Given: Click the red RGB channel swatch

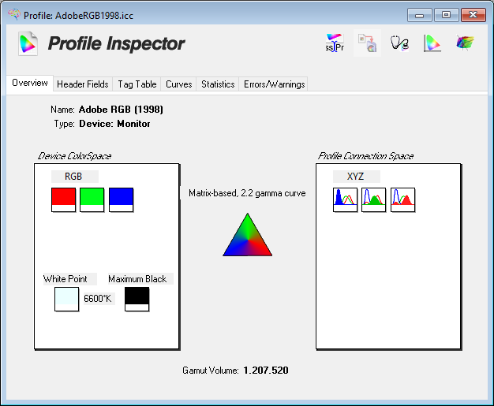Looking at the screenshot, I should point(63,200).
